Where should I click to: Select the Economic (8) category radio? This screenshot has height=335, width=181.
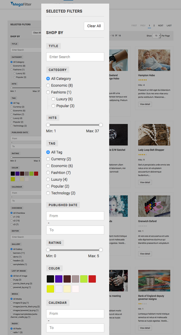click(x=48, y=85)
